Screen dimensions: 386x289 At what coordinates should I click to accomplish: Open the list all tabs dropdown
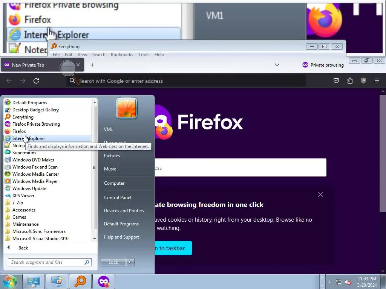(x=277, y=65)
